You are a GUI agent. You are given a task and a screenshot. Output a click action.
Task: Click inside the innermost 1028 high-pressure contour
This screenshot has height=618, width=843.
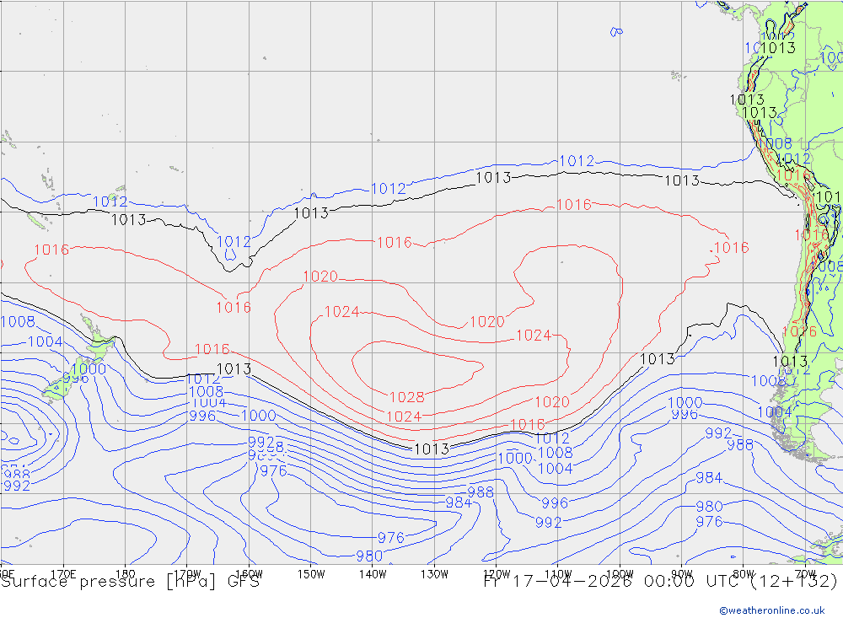(413, 365)
